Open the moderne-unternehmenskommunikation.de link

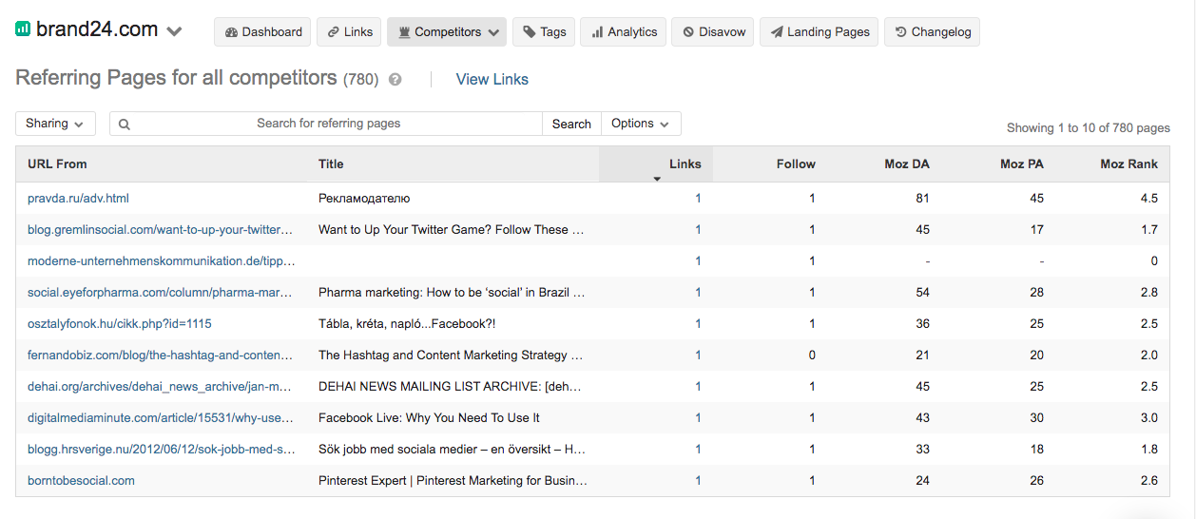click(162, 261)
